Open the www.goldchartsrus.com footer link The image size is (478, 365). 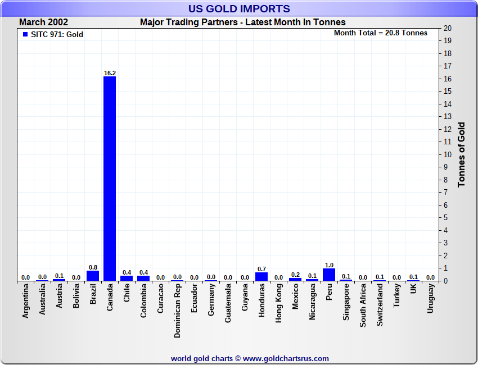point(286,358)
